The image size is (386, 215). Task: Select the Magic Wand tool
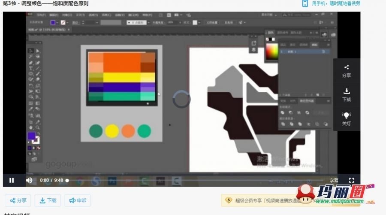[31, 57]
